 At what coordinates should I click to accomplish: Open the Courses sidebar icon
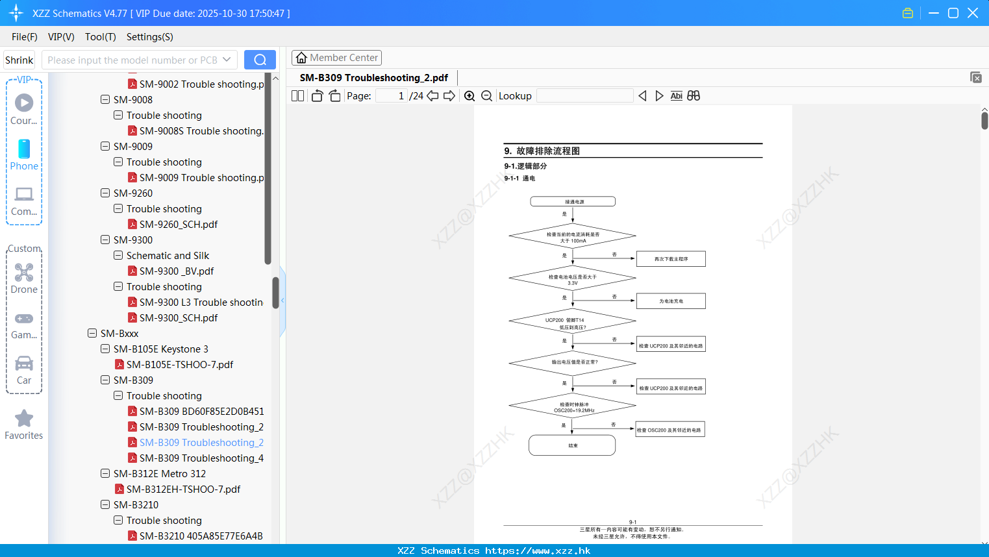[24, 109]
